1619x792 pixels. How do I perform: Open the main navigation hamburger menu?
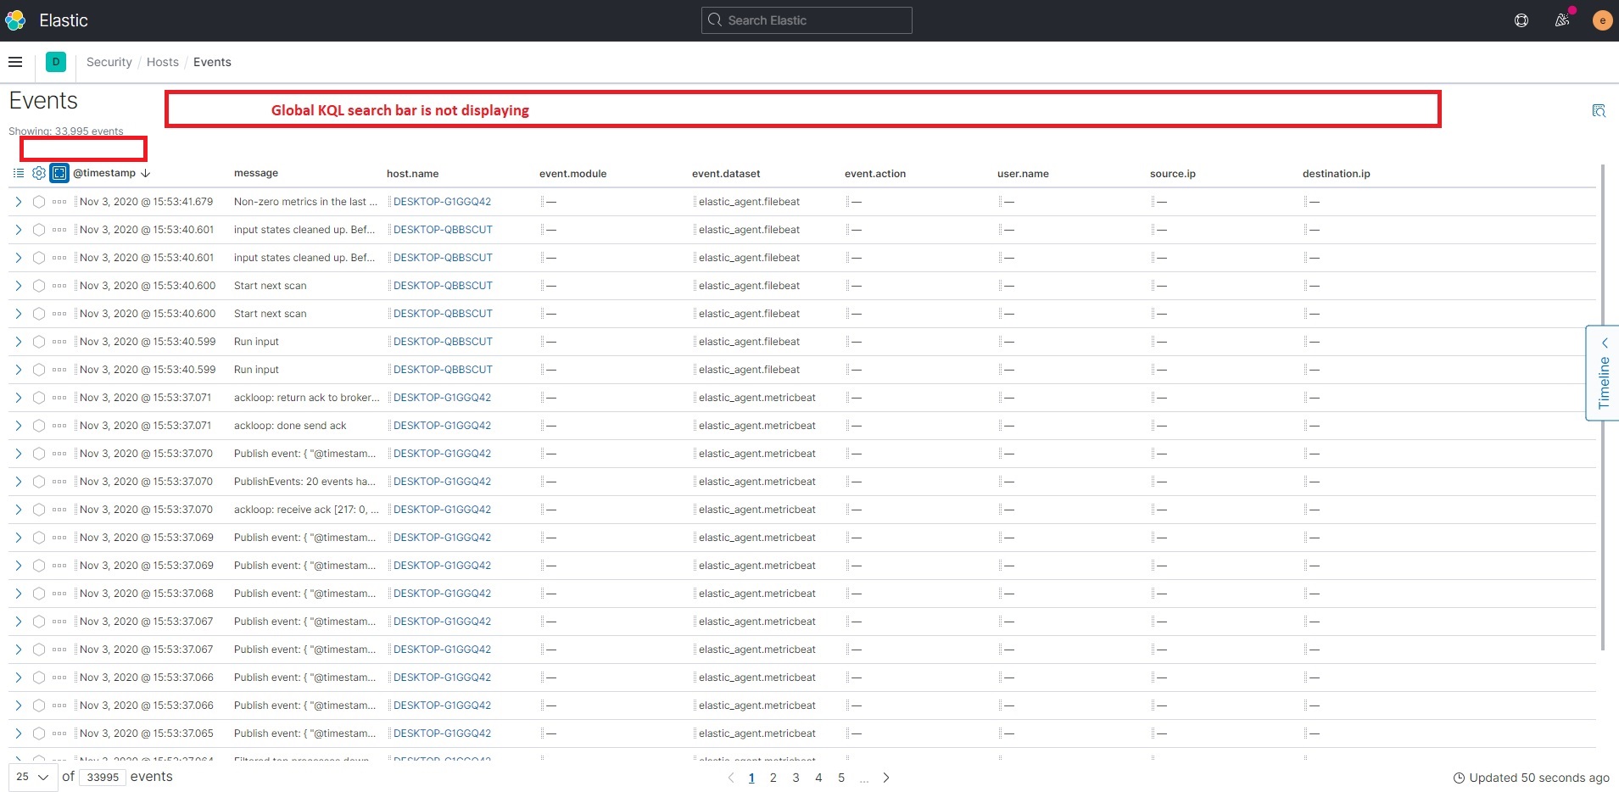(15, 61)
